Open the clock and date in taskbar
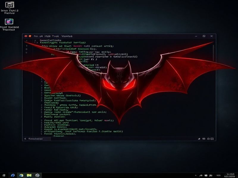Viewport: 238px width, 178px height. (x=230, y=175)
